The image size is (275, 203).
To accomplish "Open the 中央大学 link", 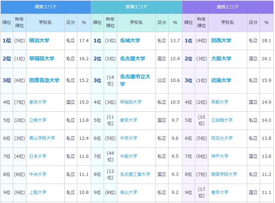I will pos(38,174).
